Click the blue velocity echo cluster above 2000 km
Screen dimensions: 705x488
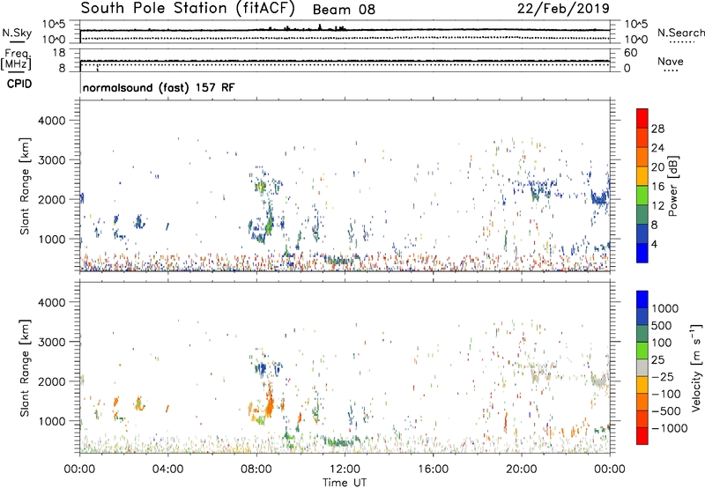coord(263,369)
